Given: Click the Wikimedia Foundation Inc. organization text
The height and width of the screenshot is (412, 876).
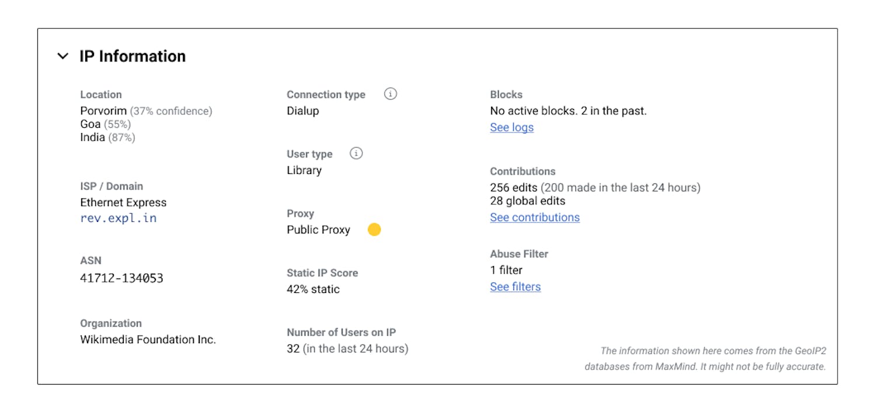Looking at the screenshot, I should coord(148,340).
